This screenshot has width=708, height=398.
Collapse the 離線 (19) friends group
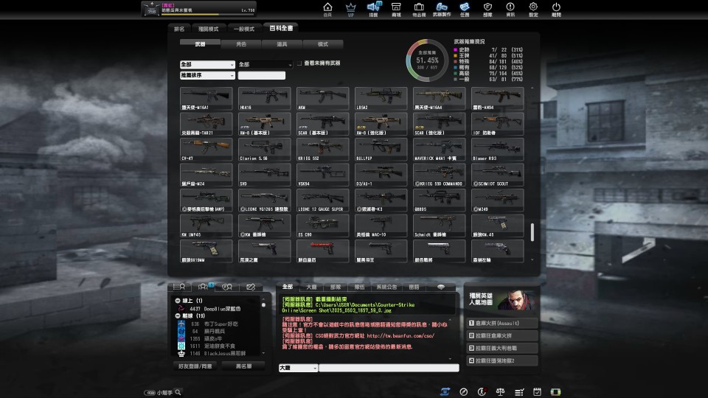[x=178, y=316]
